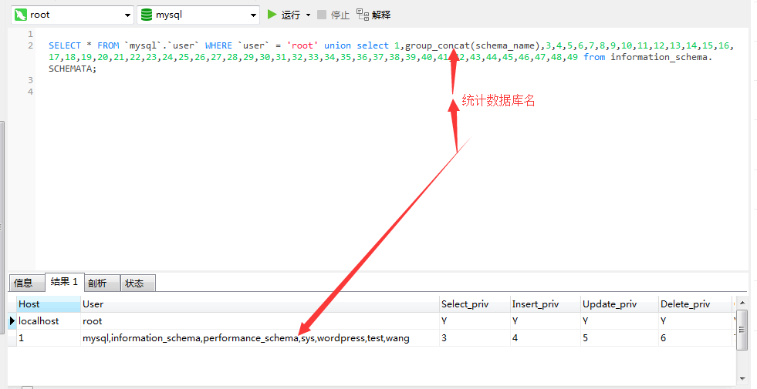The height and width of the screenshot is (389, 757).
Task: Switch to the 剖析 (Profile) tab
Action: [x=97, y=283]
